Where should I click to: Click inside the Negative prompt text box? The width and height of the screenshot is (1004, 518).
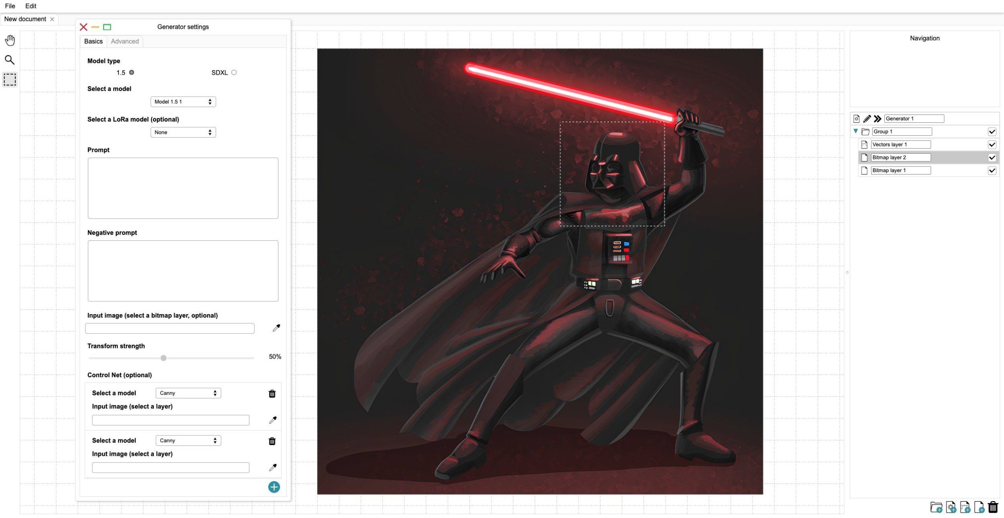(x=183, y=271)
